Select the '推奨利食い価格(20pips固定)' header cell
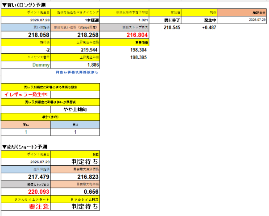This screenshot has width=269, height=216. [75, 28]
